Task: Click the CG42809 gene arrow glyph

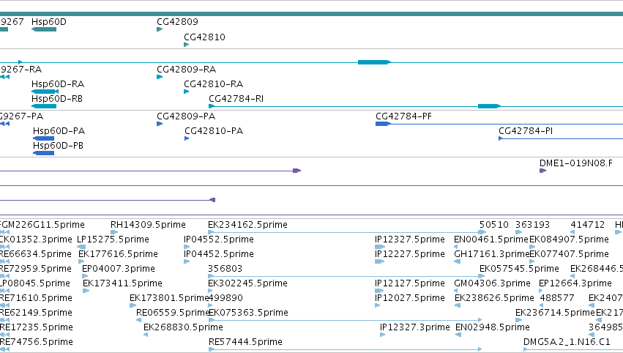Action: pos(160,29)
